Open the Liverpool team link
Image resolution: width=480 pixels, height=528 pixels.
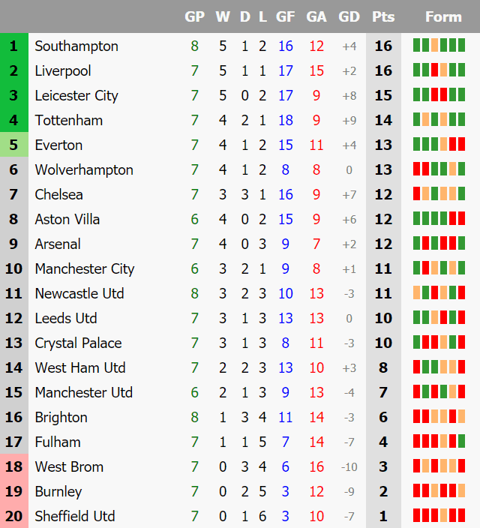63,70
